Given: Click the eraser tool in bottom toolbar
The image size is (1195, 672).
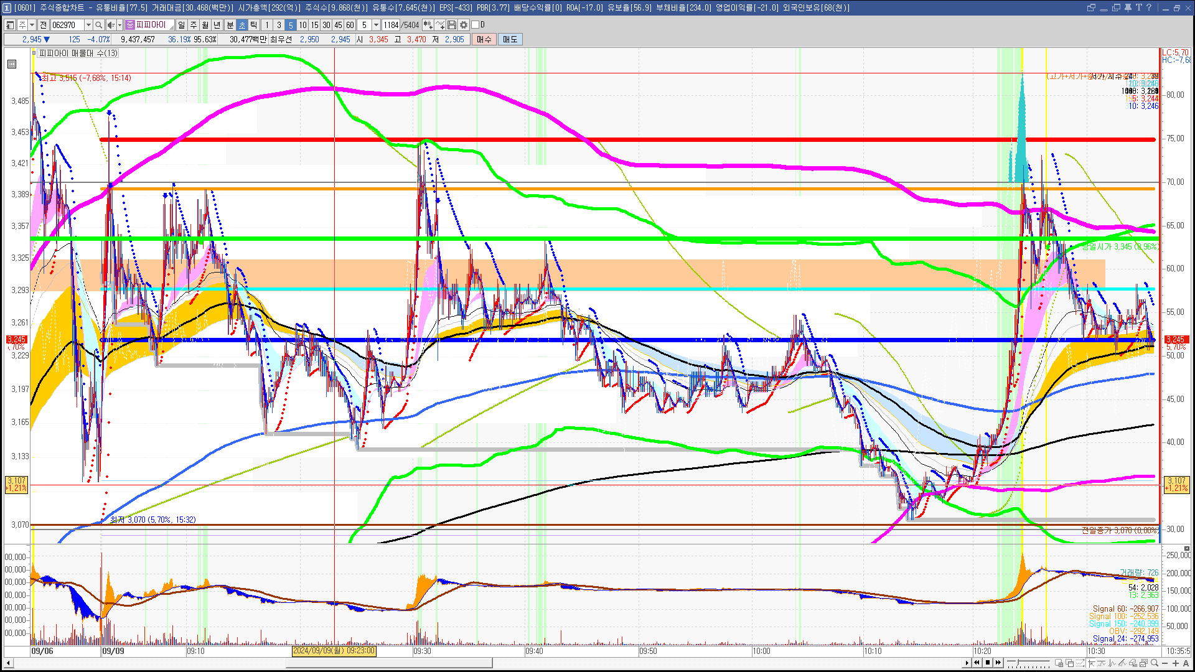Looking at the screenshot, I should point(1132,663).
